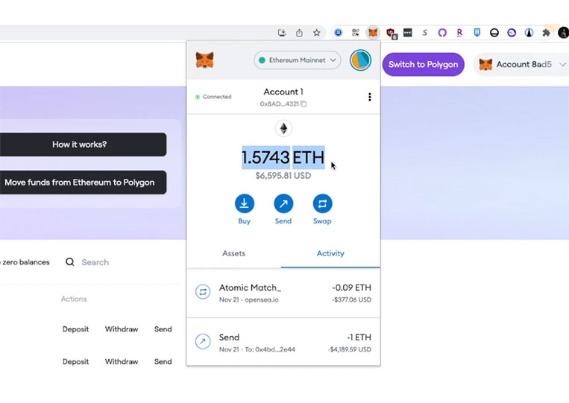
Task: Expand the Account 8ad5 dropdown on page
Action: click(522, 65)
